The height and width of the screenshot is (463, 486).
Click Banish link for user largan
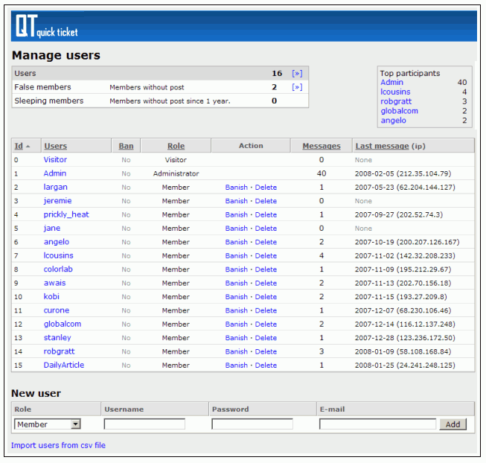point(236,188)
